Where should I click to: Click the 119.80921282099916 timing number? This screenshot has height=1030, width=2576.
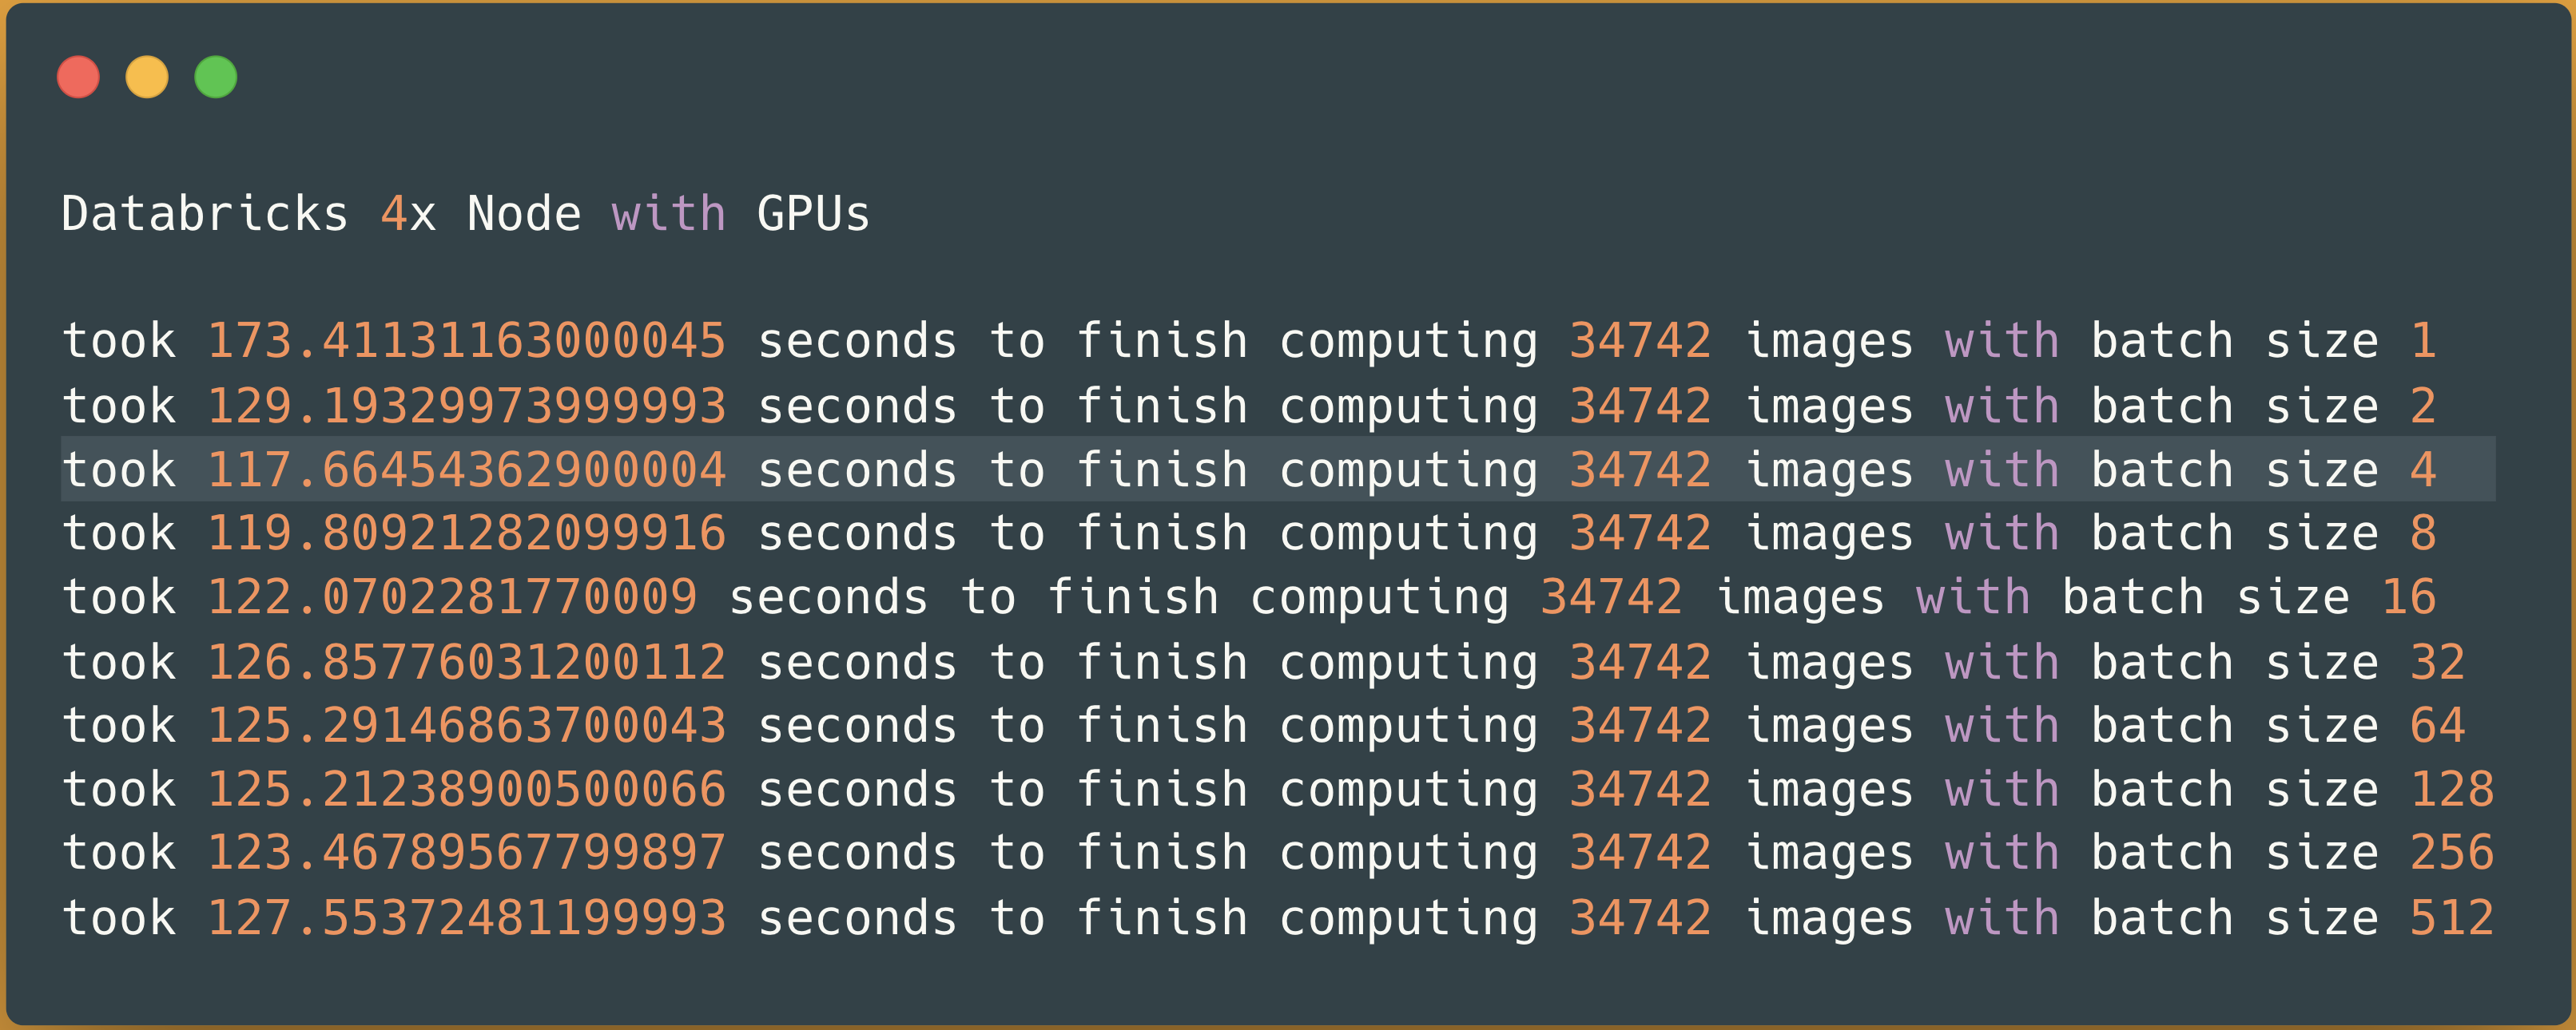[466, 533]
